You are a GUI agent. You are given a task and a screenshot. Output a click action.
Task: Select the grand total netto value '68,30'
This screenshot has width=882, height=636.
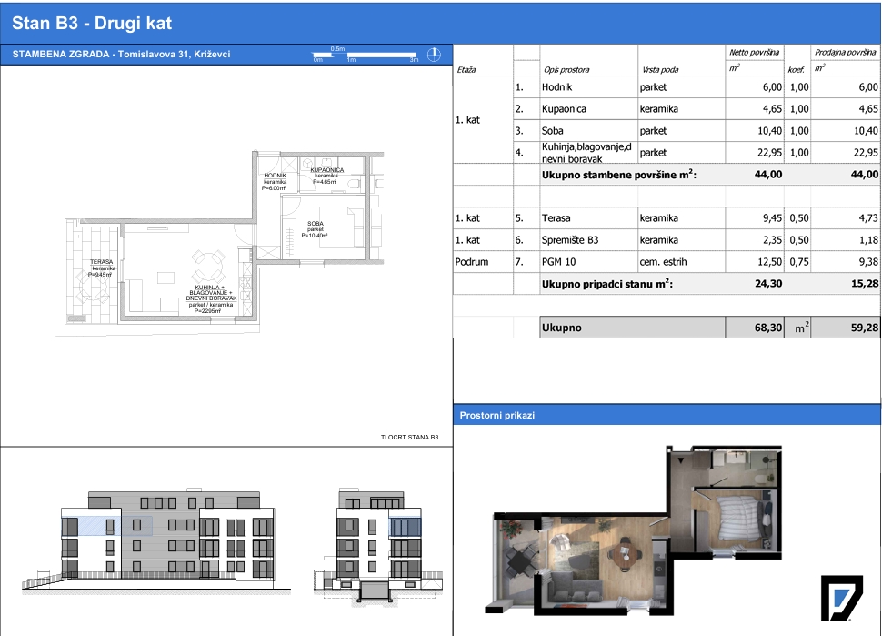click(x=767, y=328)
